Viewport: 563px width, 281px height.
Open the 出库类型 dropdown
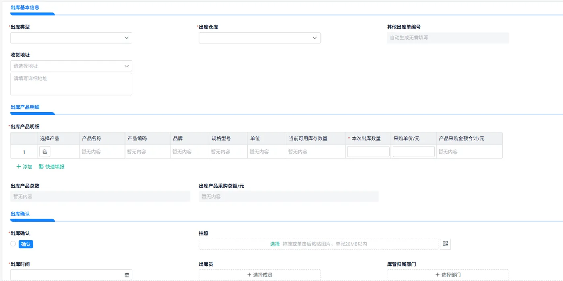(x=71, y=38)
